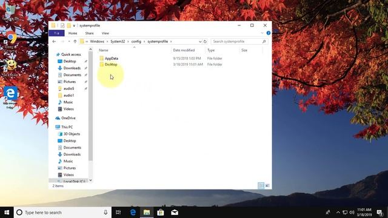Sort by Date modified column header
Screen dimensions: 388x218
coord(184,50)
